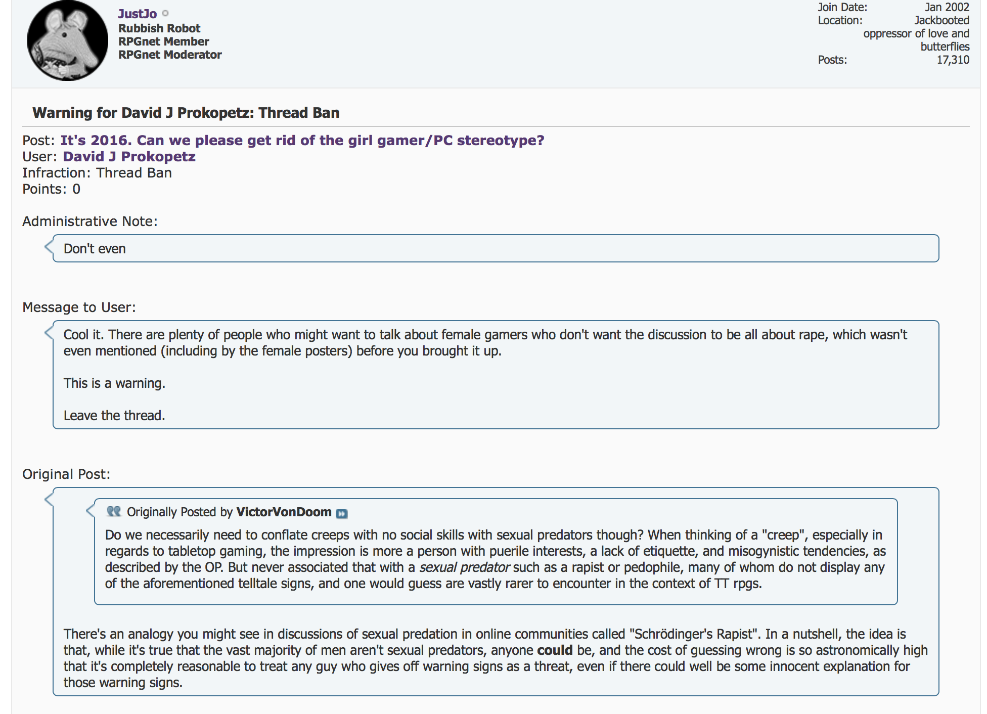Click the quoted VictorVonDoom post text block
Image resolution: width=987 pixels, height=714 pixels.
496,559
